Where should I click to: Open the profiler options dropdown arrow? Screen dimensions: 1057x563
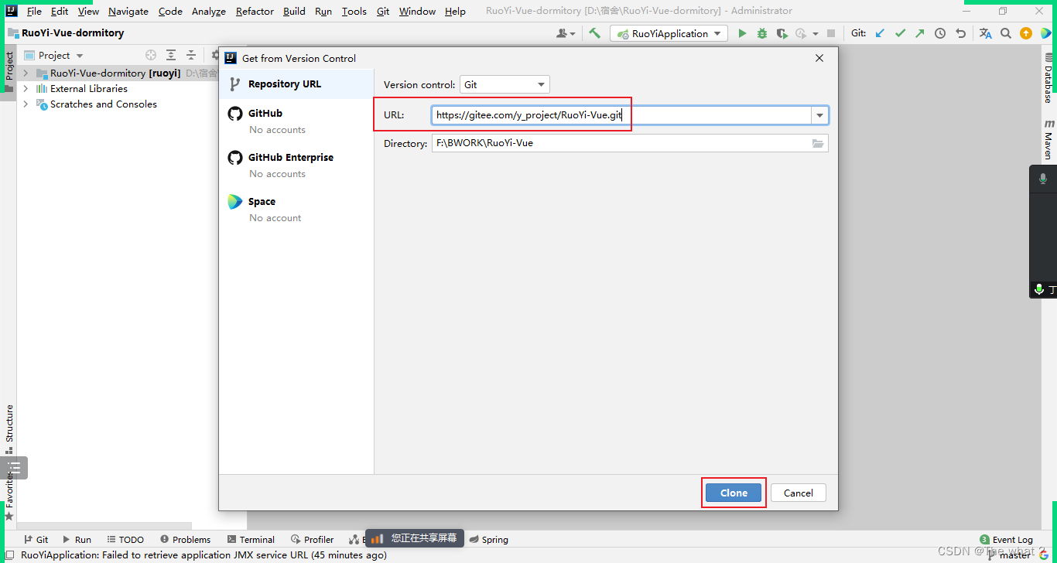815,33
